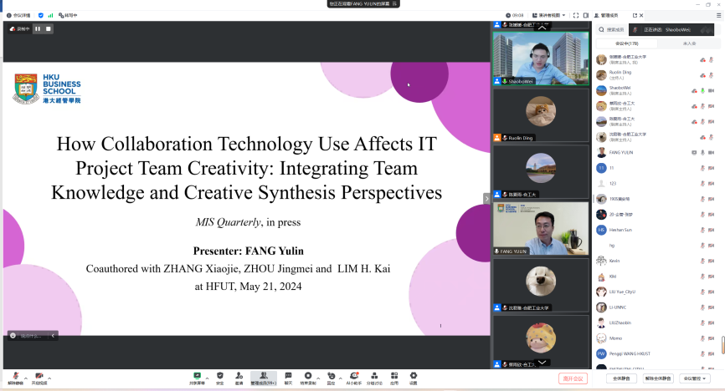
Task: Turn on camera with 开启视频
Action: point(39,378)
